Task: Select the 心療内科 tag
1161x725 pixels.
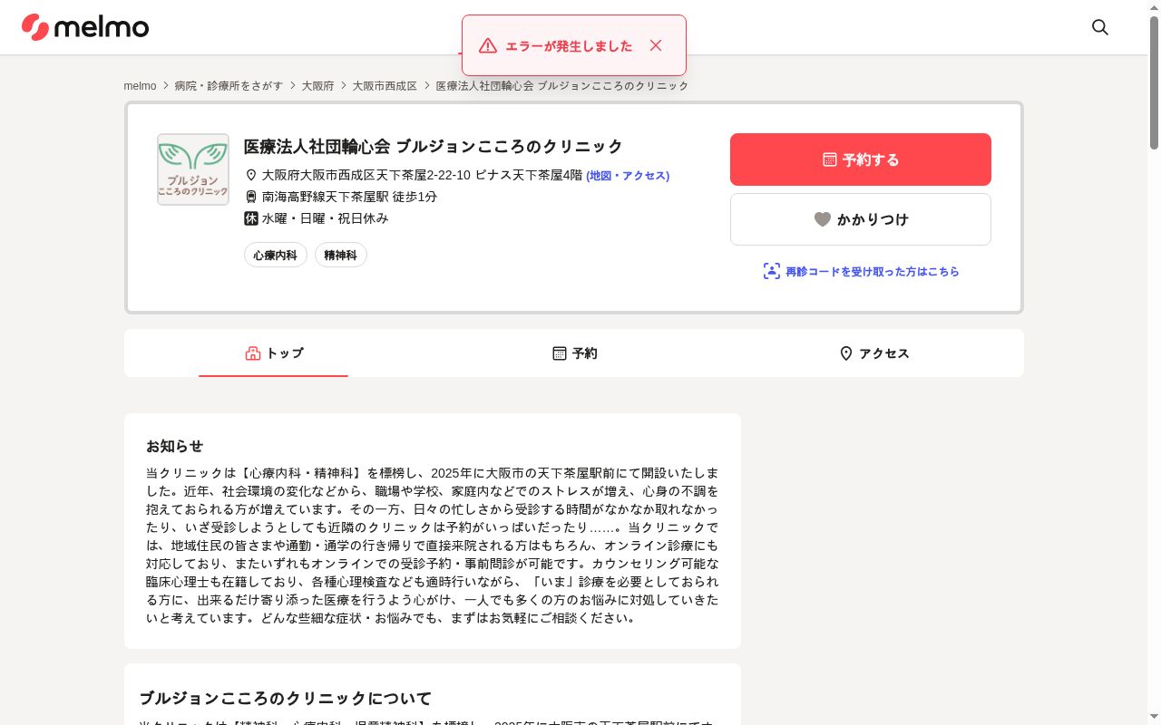Action: (276, 256)
